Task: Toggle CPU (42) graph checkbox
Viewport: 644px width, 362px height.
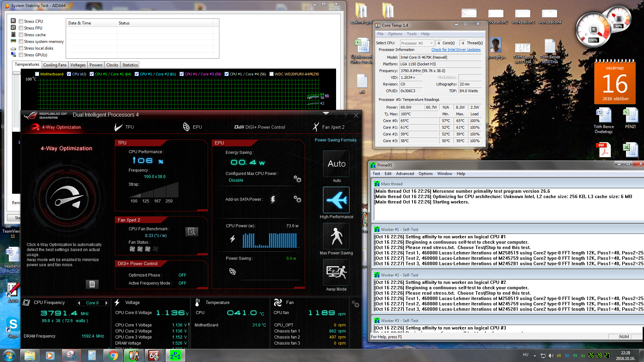Action: (x=69, y=74)
